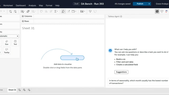Click the 'Build a viz' bullet text
The image size is (169, 95).
(x=121, y=59)
